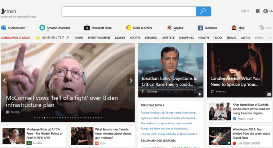Open the Surfside condo article thumbnail
273x148 pixels.
tap(220, 111)
